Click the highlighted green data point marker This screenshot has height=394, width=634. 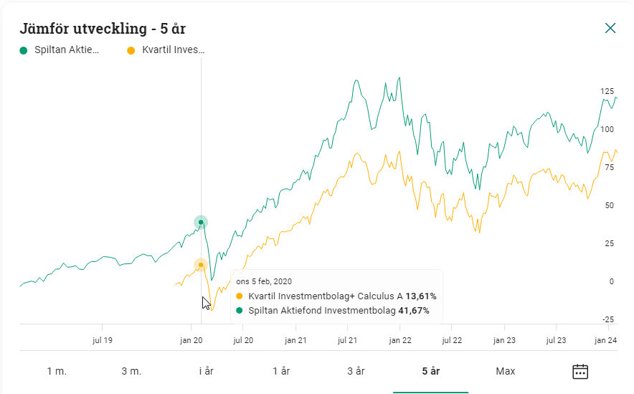pyautogui.click(x=201, y=222)
